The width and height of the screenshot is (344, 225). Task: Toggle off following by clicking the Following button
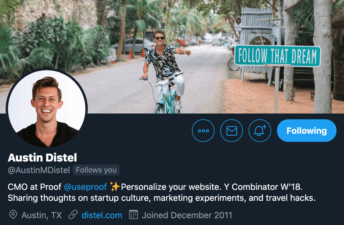pos(306,130)
